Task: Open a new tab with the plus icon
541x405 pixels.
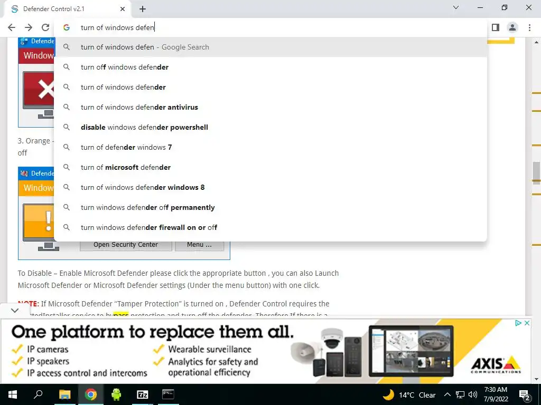Action: click(x=143, y=9)
